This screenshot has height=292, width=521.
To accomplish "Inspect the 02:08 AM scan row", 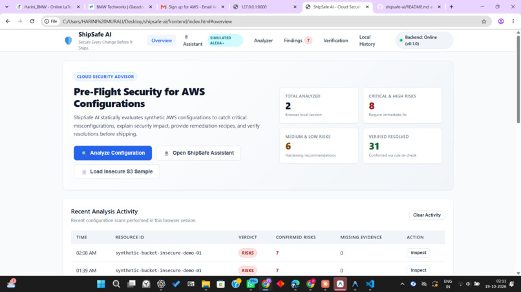I will [418, 253].
